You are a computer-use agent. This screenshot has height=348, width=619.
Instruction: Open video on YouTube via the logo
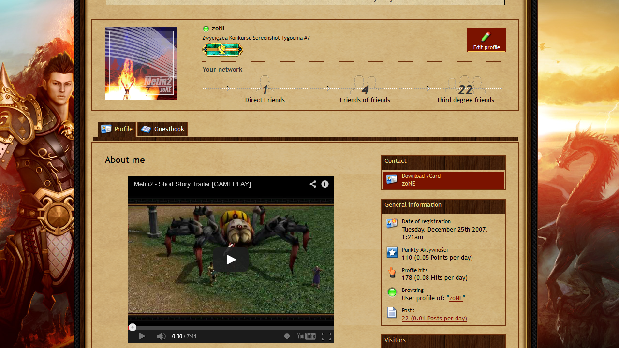[x=307, y=336]
